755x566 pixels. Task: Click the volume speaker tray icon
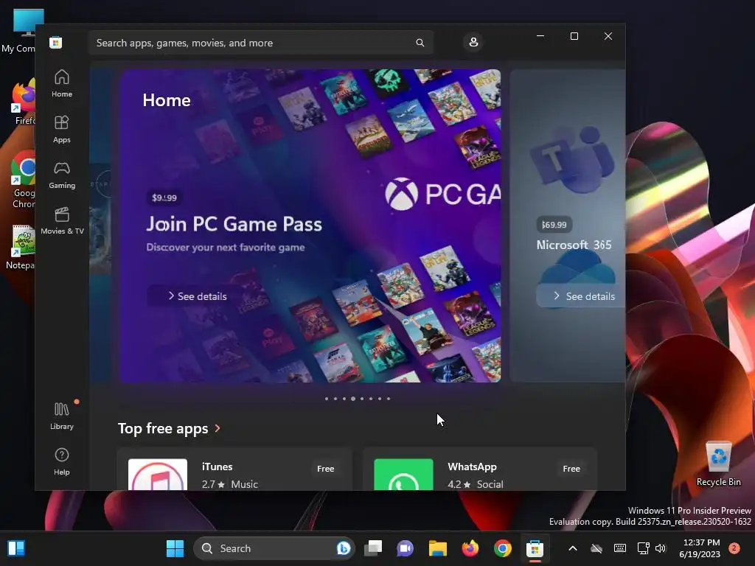(661, 548)
